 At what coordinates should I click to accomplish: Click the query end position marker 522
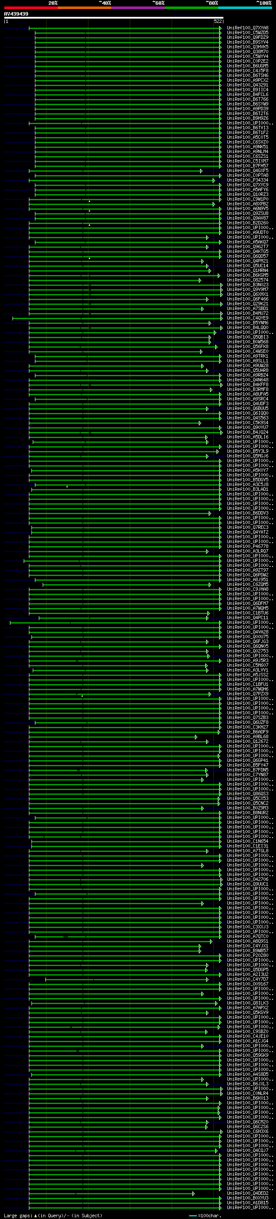[x=218, y=21]
